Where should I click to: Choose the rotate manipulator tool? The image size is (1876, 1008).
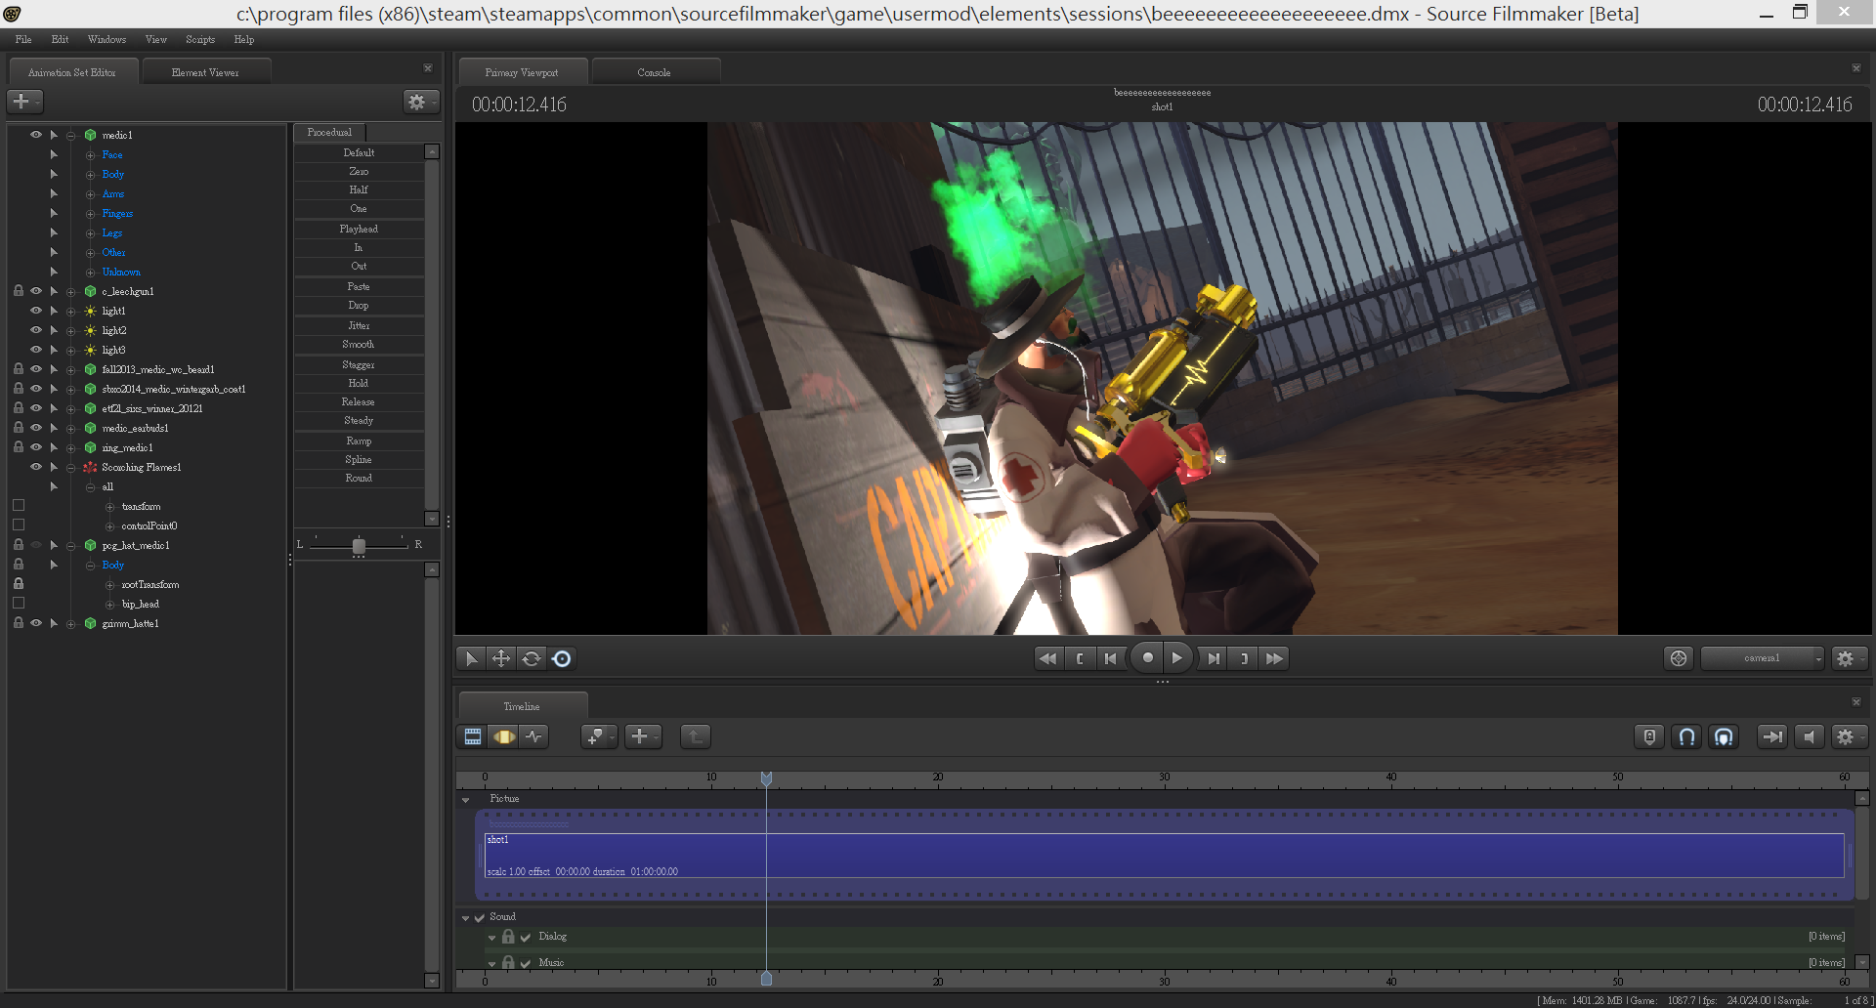tap(532, 658)
